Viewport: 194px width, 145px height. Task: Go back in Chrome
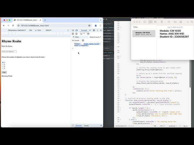point(4,25)
